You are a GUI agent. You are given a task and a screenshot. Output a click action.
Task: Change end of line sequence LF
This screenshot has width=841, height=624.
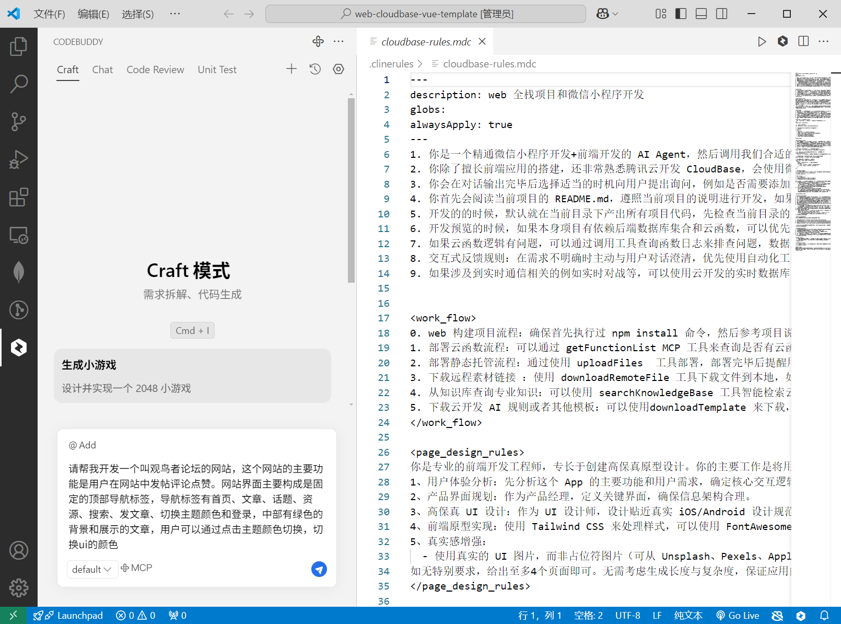click(x=657, y=616)
